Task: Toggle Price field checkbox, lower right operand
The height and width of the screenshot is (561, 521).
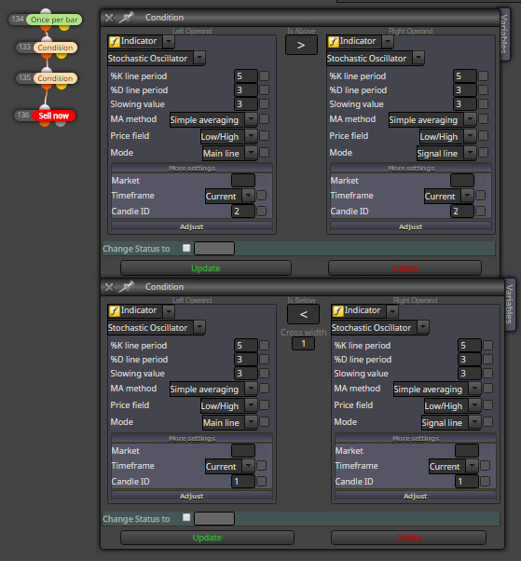Action: click(x=487, y=405)
